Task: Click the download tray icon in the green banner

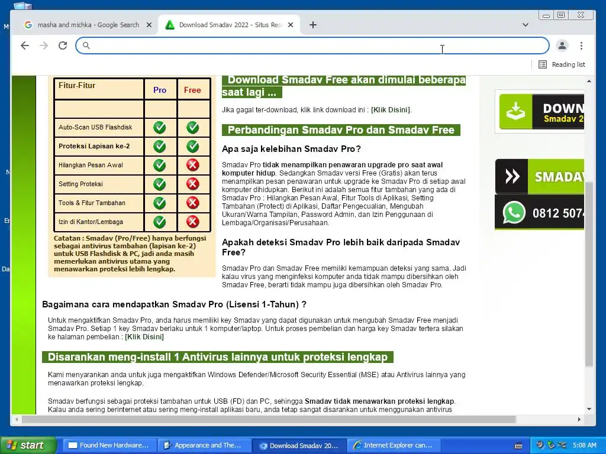Action: coord(515,112)
